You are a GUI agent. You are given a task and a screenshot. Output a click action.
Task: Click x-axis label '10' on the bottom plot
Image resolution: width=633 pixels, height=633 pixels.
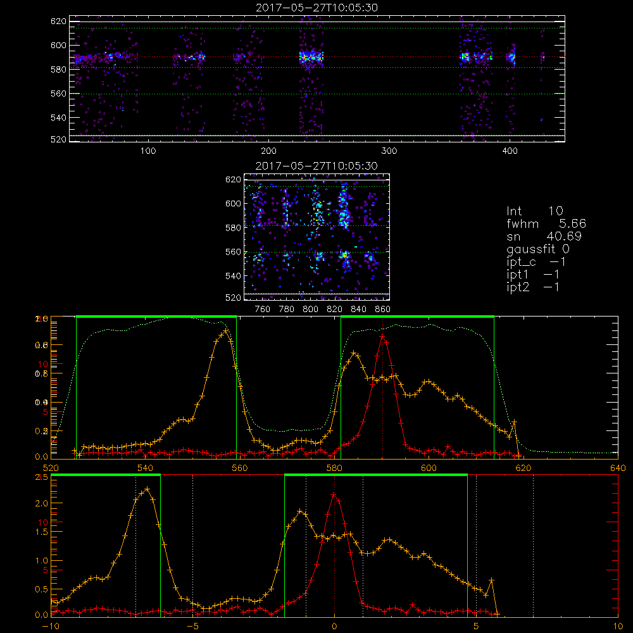coord(618,627)
